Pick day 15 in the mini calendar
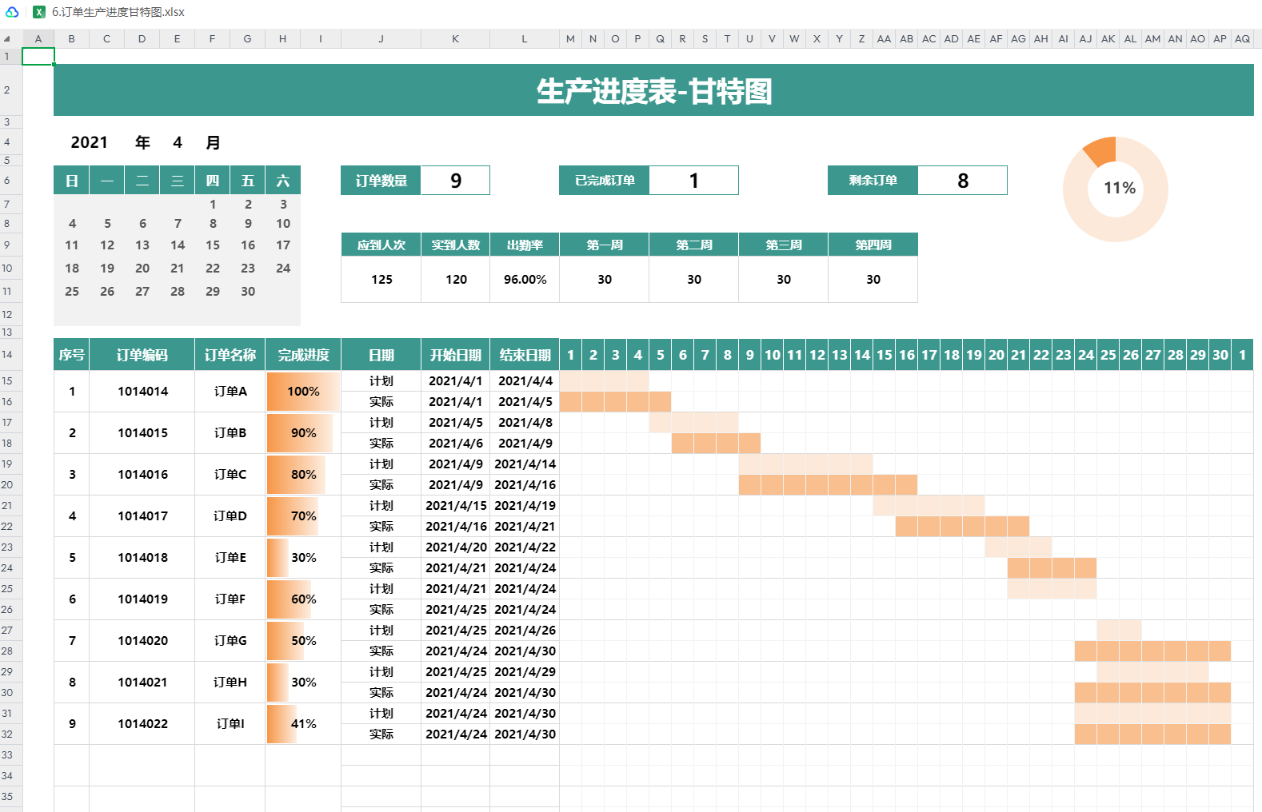1262x812 pixels. pyautogui.click(x=213, y=245)
